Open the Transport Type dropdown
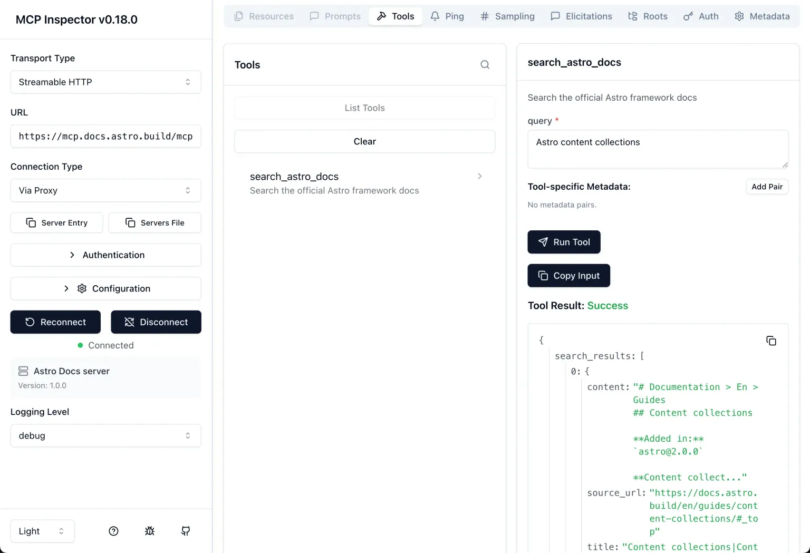 click(x=105, y=82)
